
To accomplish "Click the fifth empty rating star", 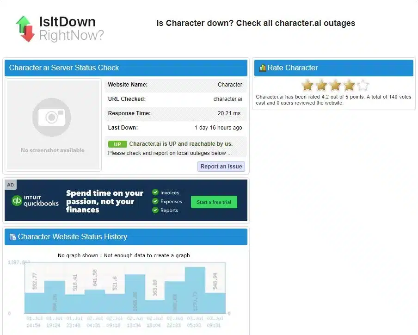I will click(363, 85).
